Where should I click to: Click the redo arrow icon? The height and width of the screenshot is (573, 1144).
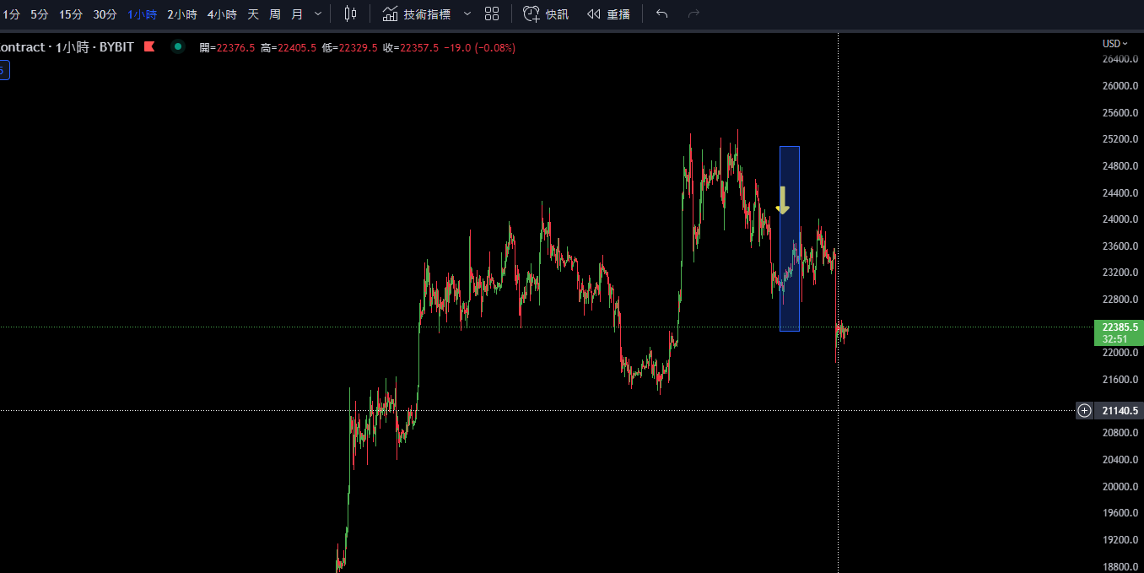(692, 14)
